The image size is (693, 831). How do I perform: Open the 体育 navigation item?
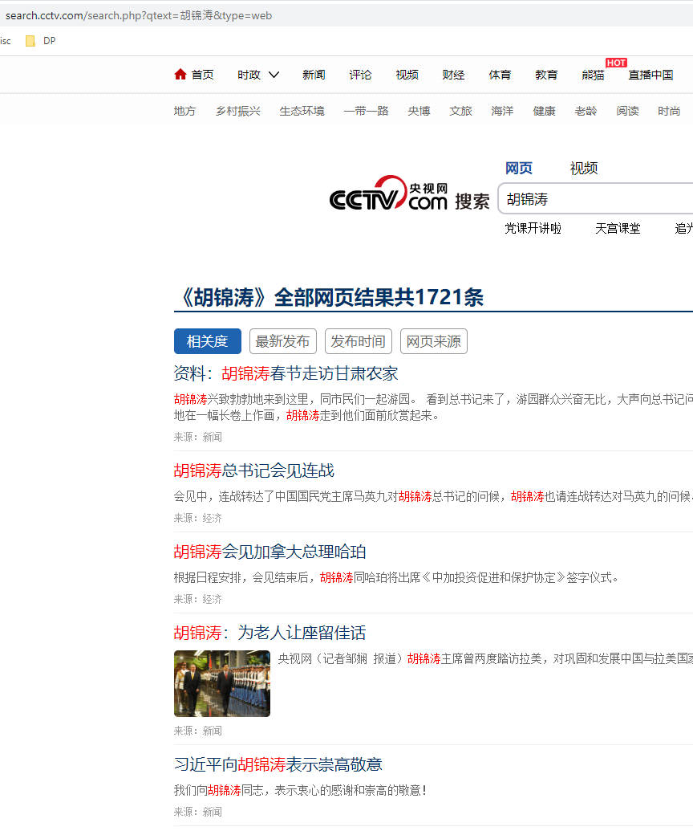(500, 75)
